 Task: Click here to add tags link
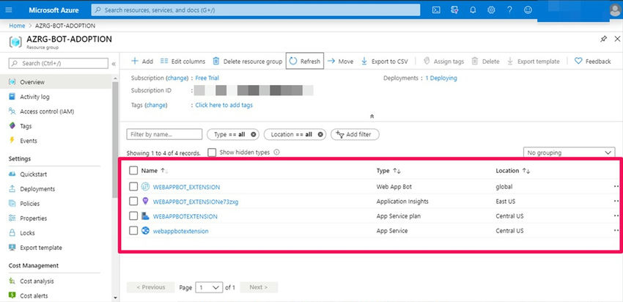pos(224,105)
